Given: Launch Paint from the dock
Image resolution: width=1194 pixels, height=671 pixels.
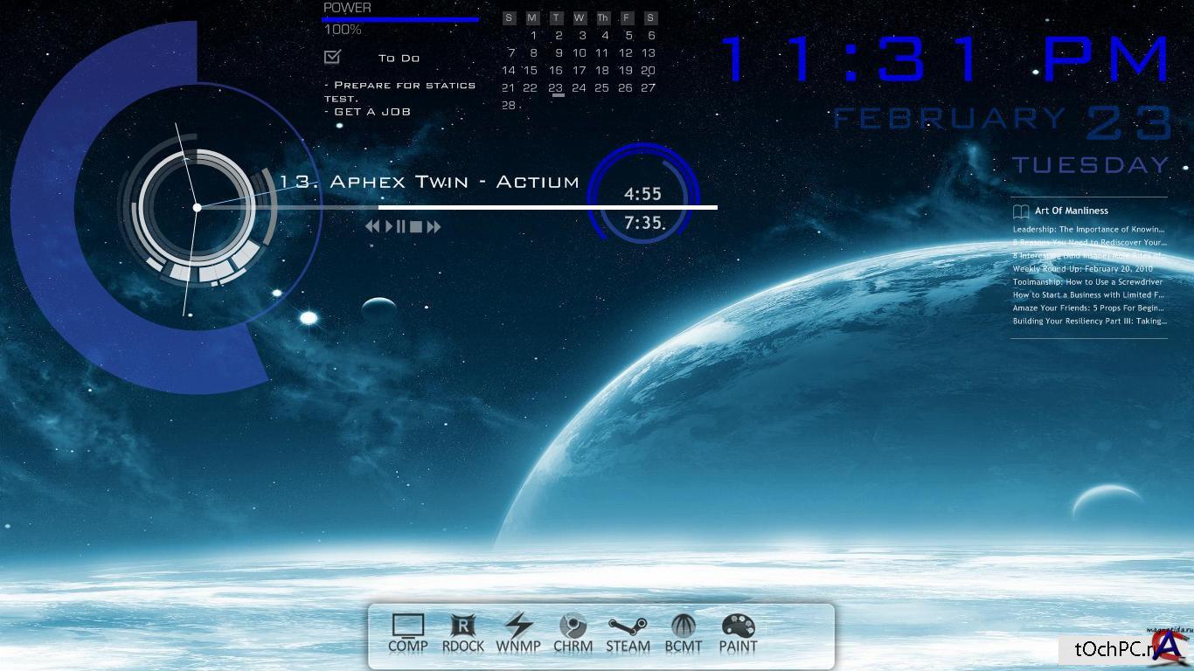Looking at the screenshot, I should (738, 633).
